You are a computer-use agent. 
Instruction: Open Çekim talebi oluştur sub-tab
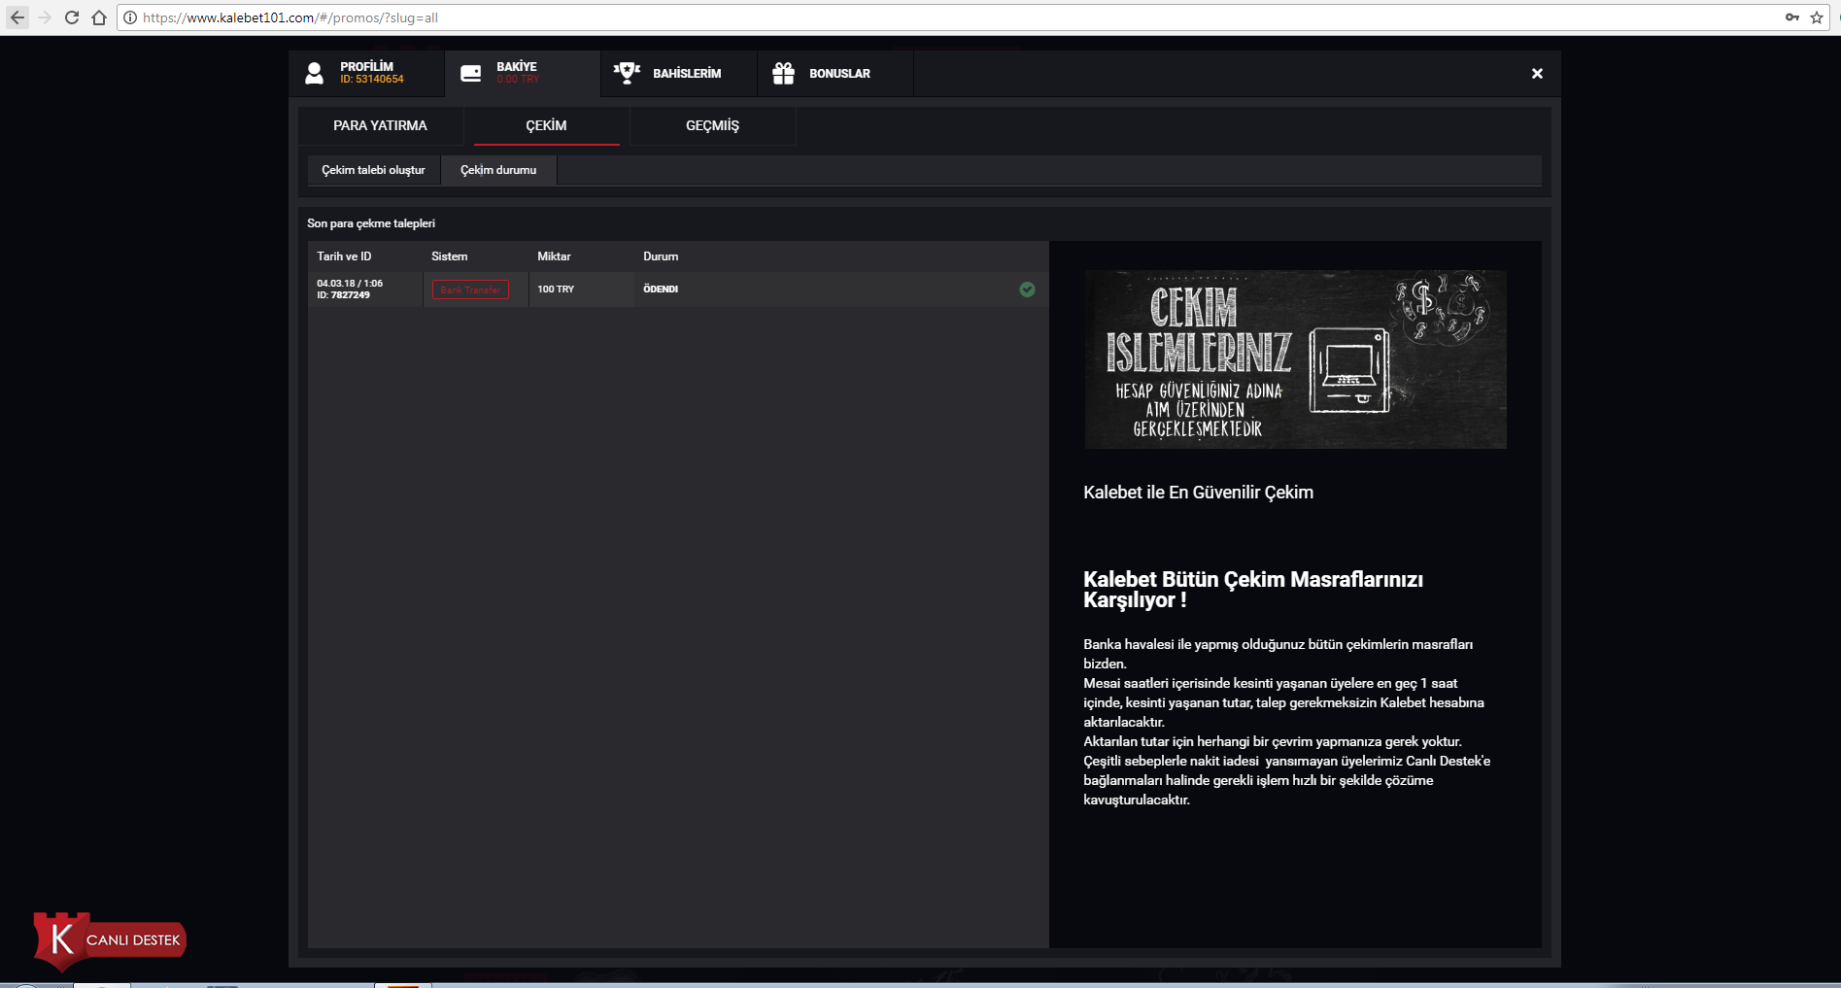click(x=374, y=170)
